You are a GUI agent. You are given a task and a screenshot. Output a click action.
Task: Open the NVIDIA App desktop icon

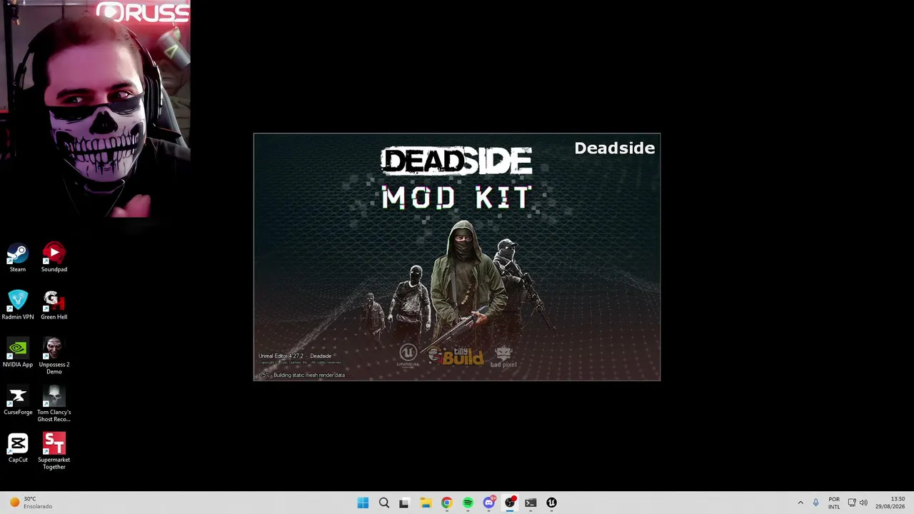(x=18, y=353)
